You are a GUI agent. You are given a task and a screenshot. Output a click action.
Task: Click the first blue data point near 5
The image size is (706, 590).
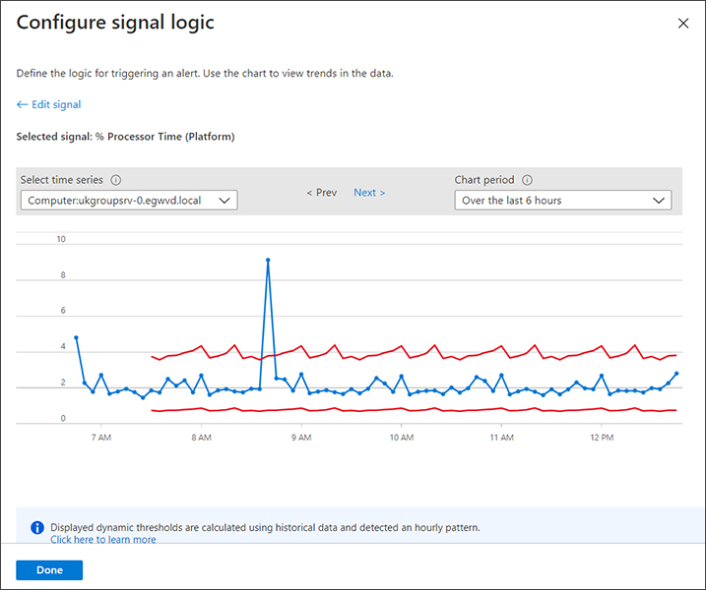tap(76, 337)
